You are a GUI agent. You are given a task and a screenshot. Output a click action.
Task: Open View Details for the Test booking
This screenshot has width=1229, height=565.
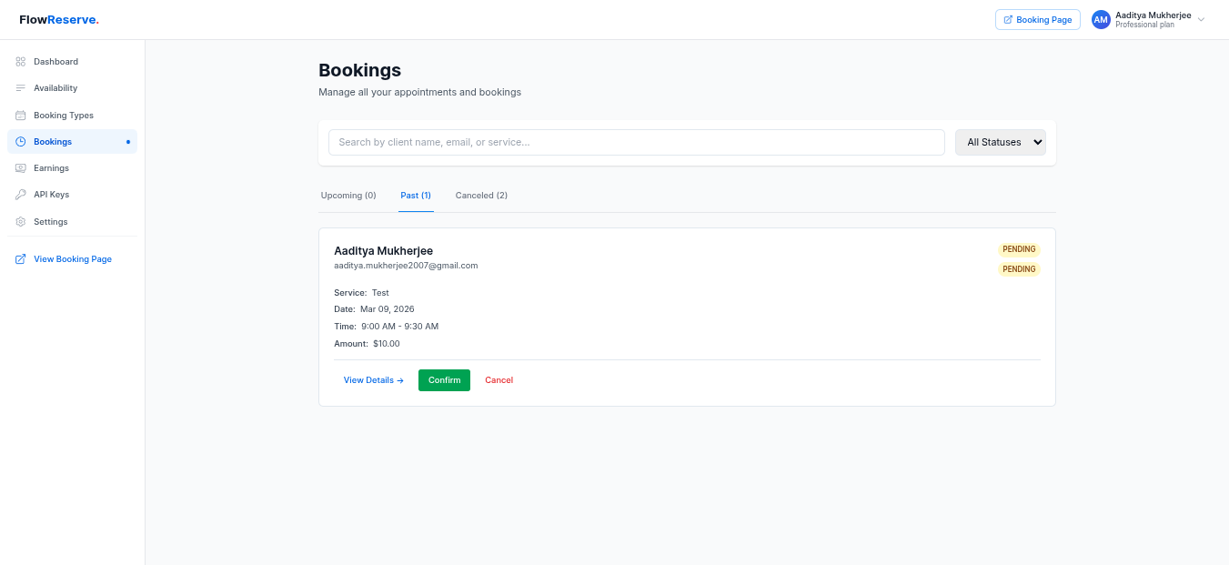373,379
